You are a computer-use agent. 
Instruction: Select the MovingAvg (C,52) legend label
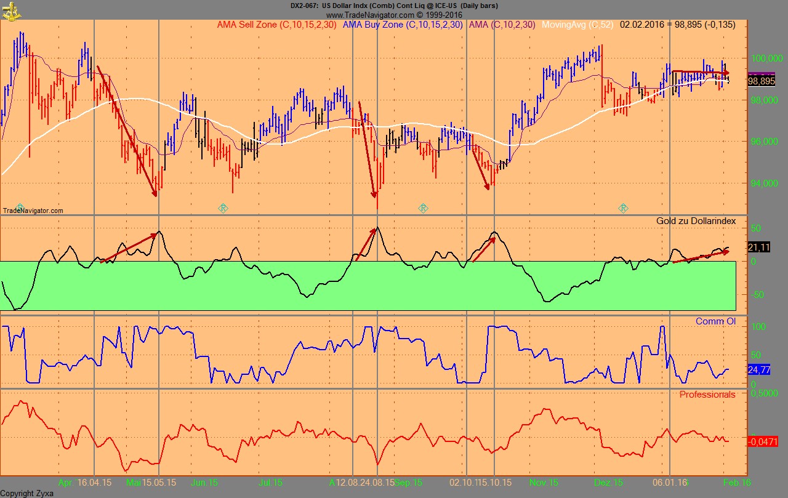(x=577, y=25)
